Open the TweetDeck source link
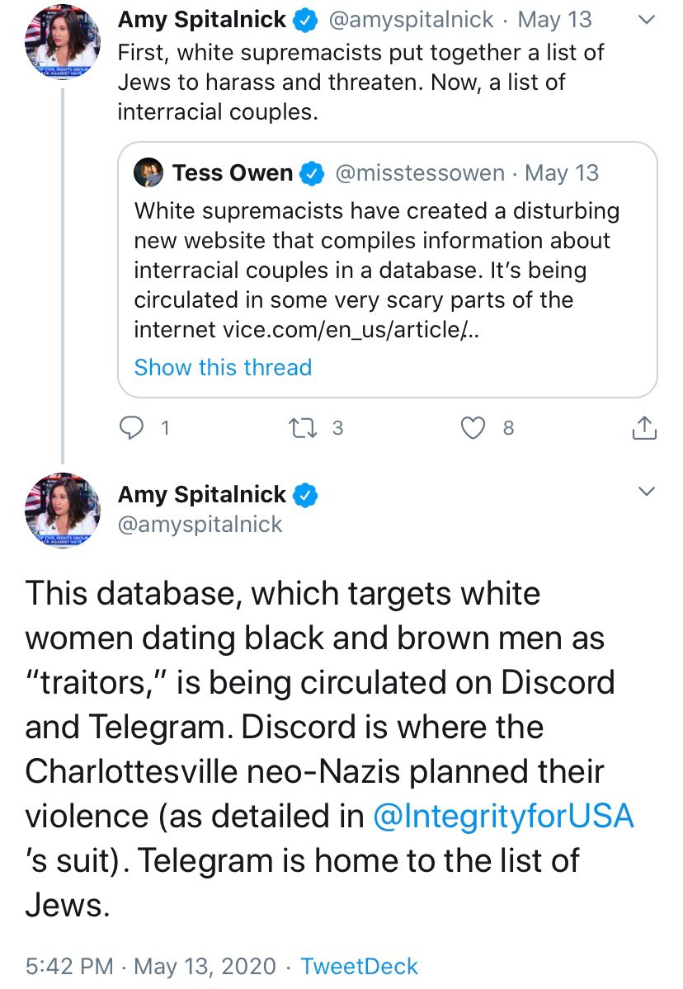The height and width of the screenshot is (989, 683). [359, 966]
